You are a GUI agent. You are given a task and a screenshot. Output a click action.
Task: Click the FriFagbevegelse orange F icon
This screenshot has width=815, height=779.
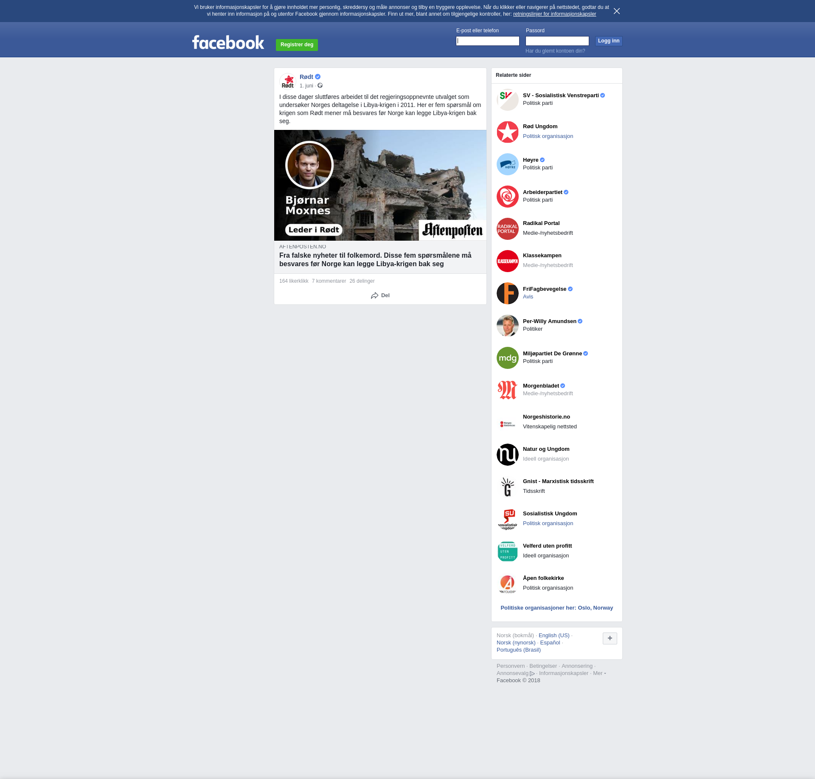(507, 293)
